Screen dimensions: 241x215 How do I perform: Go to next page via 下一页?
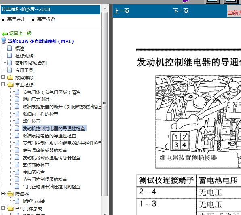point(181,11)
